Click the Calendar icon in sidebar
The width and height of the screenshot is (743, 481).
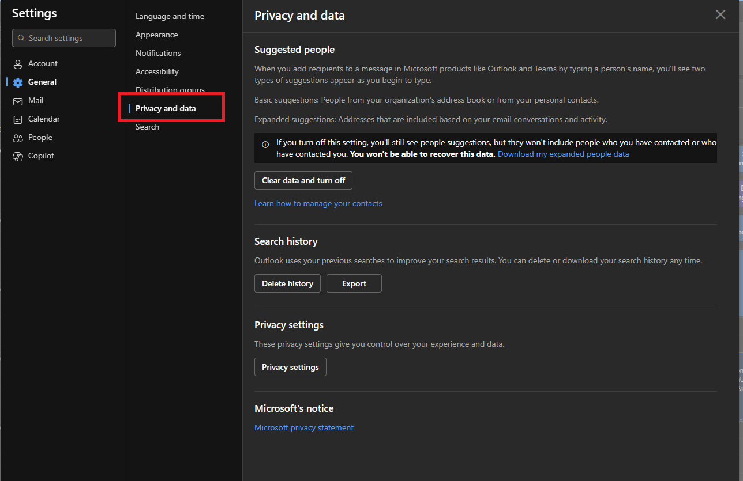click(x=18, y=119)
